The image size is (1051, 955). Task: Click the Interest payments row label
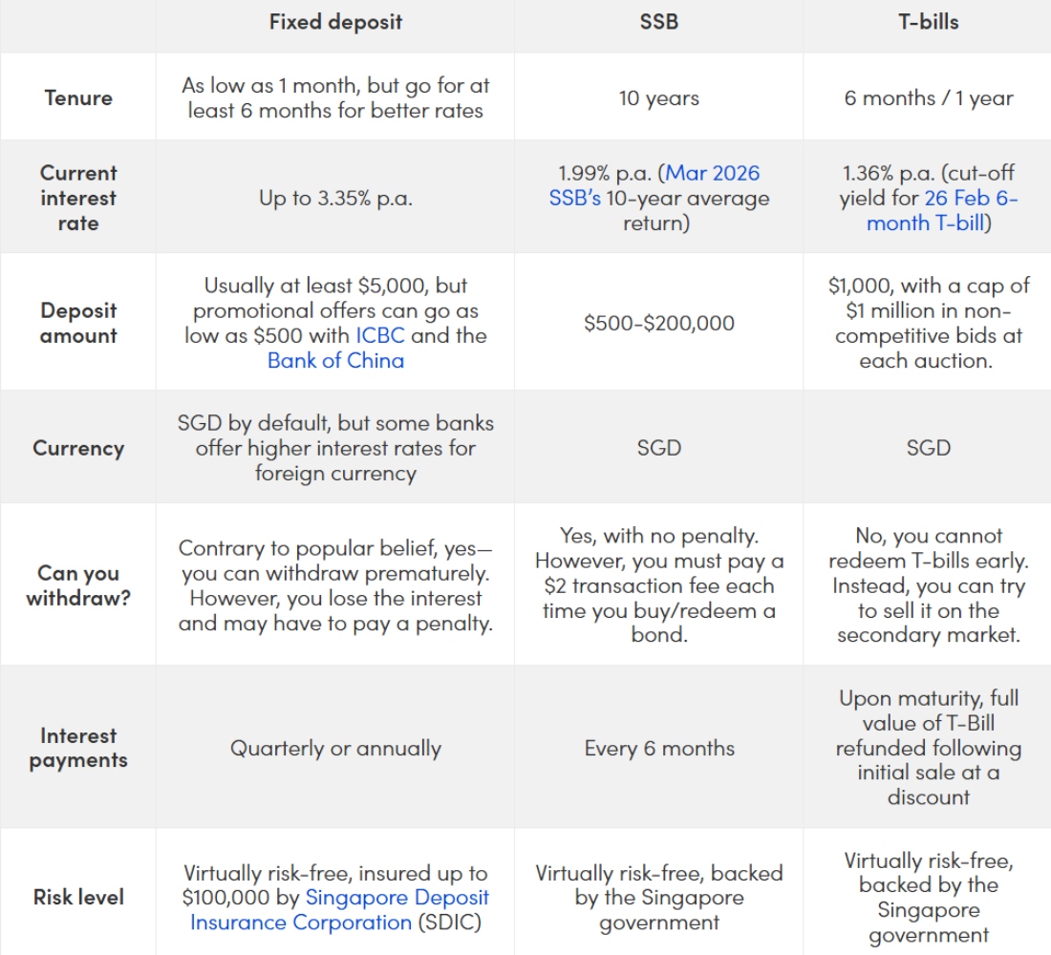78,748
